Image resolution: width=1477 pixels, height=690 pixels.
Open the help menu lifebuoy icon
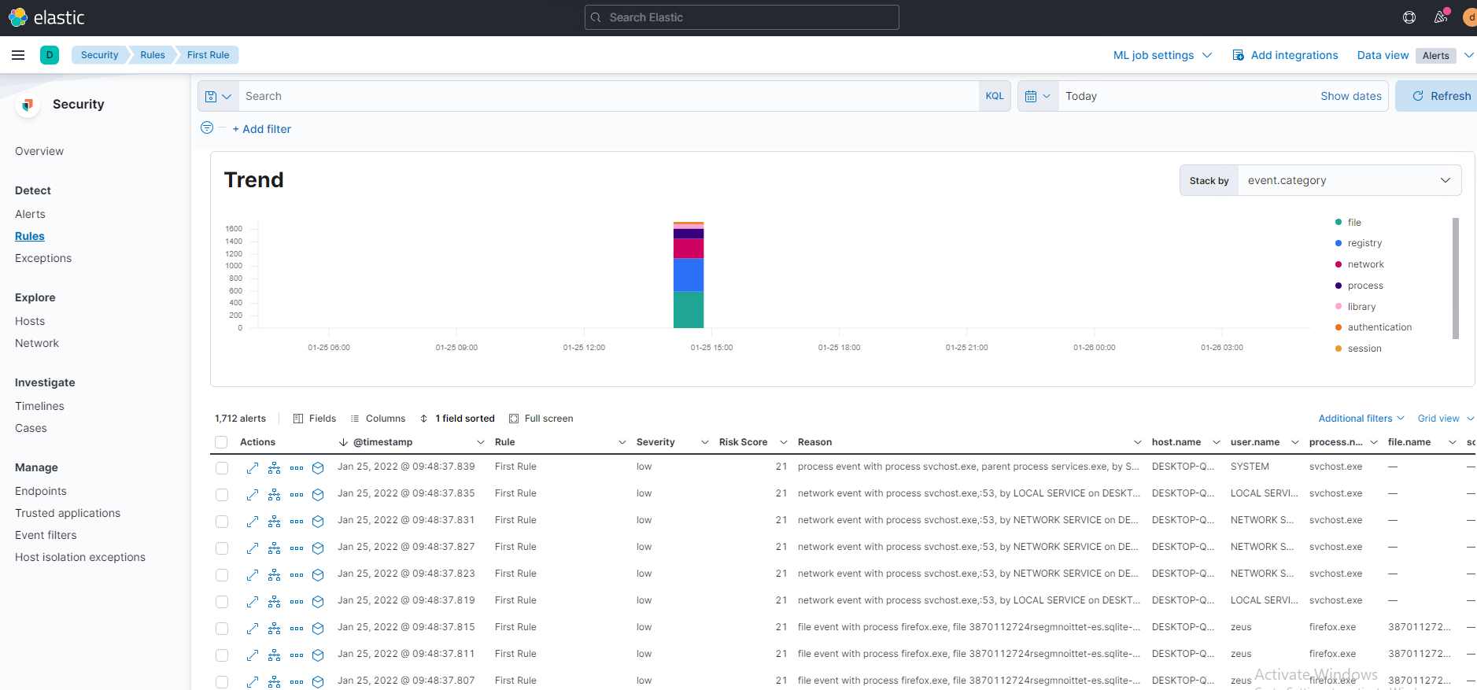pyautogui.click(x=1409, y=17)
